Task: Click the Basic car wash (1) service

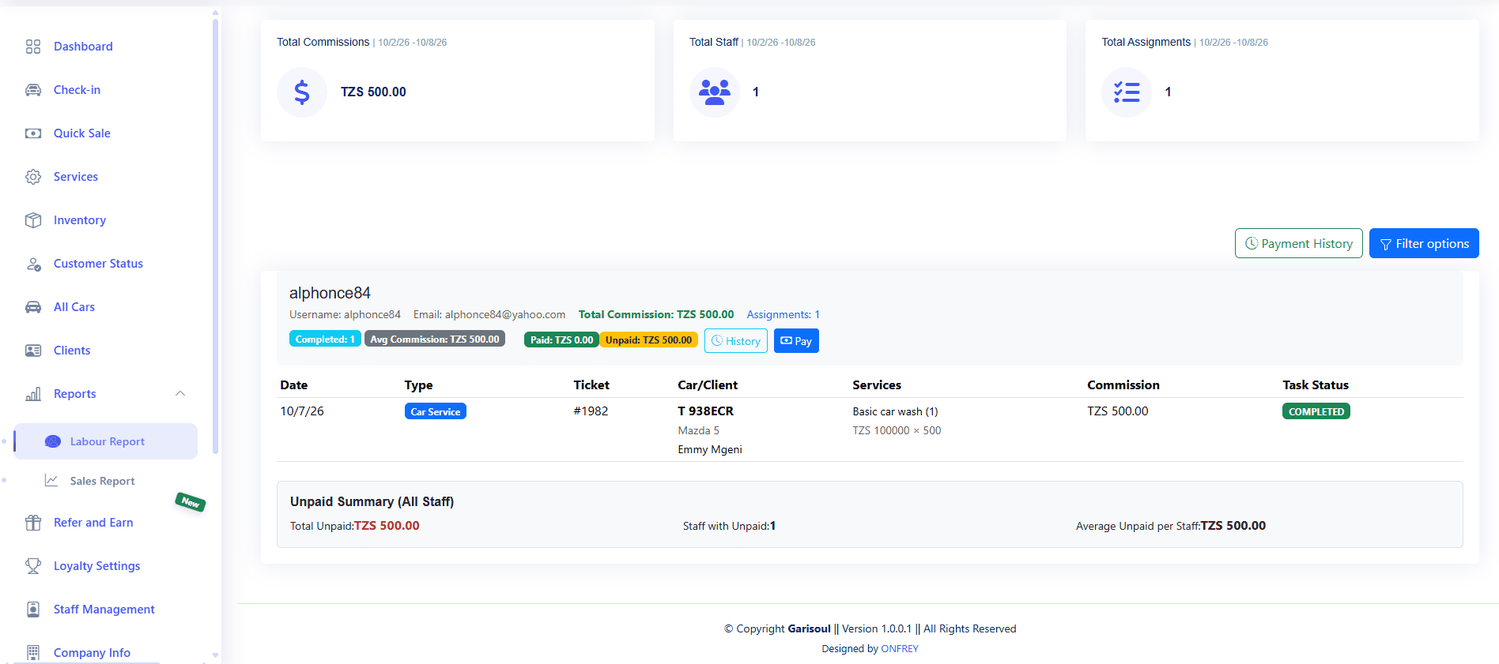Action: (895, 411)
